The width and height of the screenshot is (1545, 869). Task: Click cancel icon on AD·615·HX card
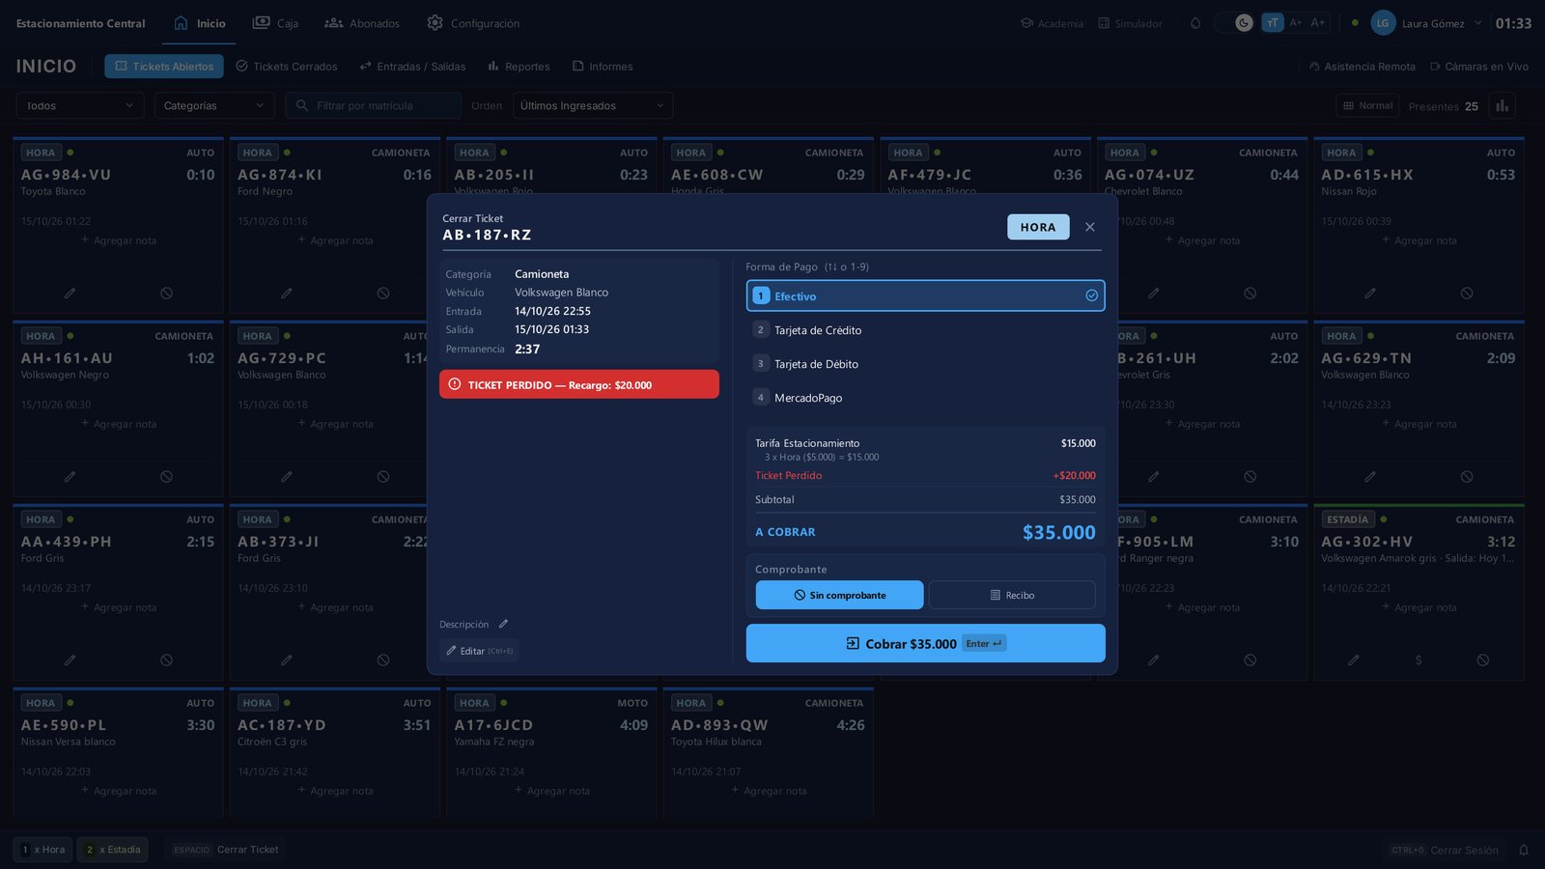pyautogui.click(x=1467, y=293)
